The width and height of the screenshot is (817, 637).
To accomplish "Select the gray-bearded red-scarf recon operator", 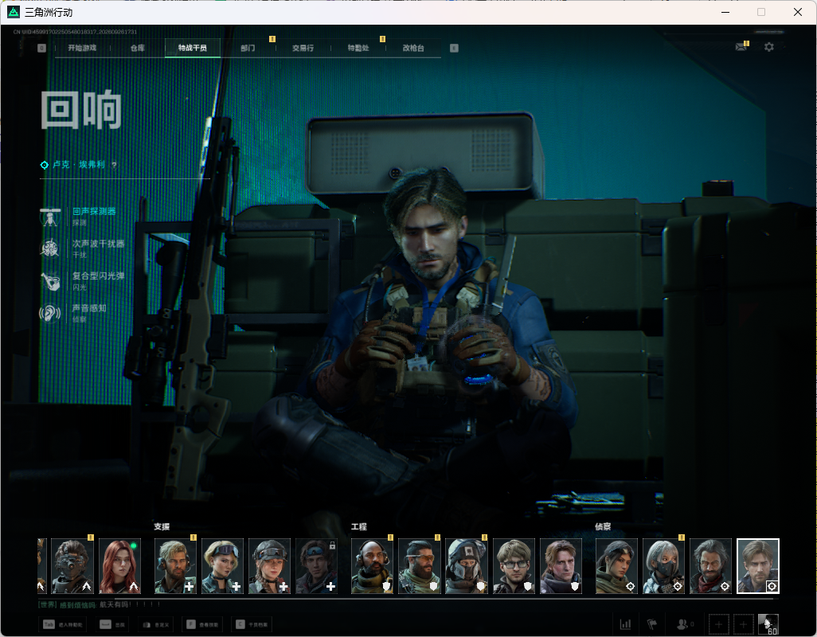I will click(711, 566).
